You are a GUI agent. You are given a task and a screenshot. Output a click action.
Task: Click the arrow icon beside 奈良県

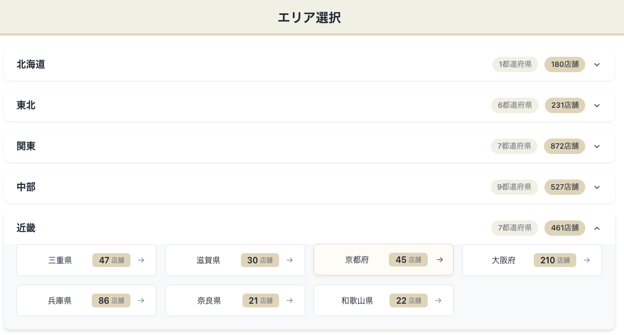click(x=290, y=300)
